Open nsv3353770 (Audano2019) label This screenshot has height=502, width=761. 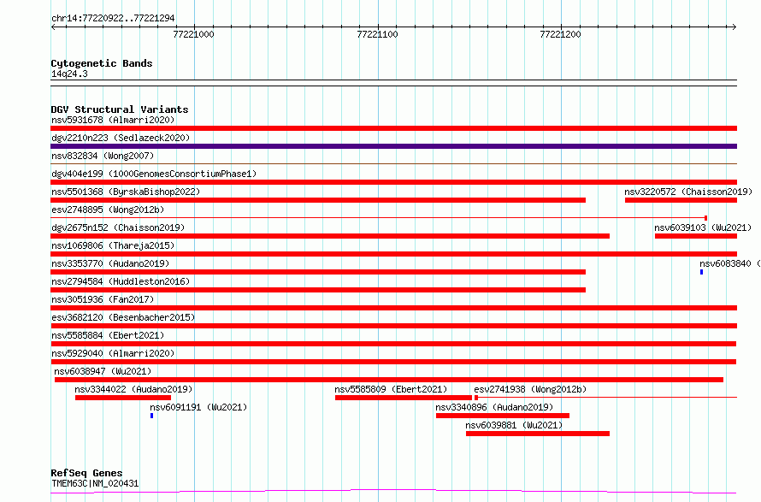[x=110, y=263]
